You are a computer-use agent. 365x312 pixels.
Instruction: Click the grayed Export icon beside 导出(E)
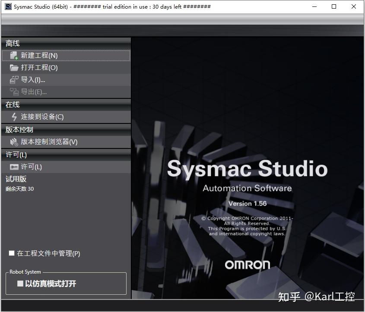click(x=14, y=91)
